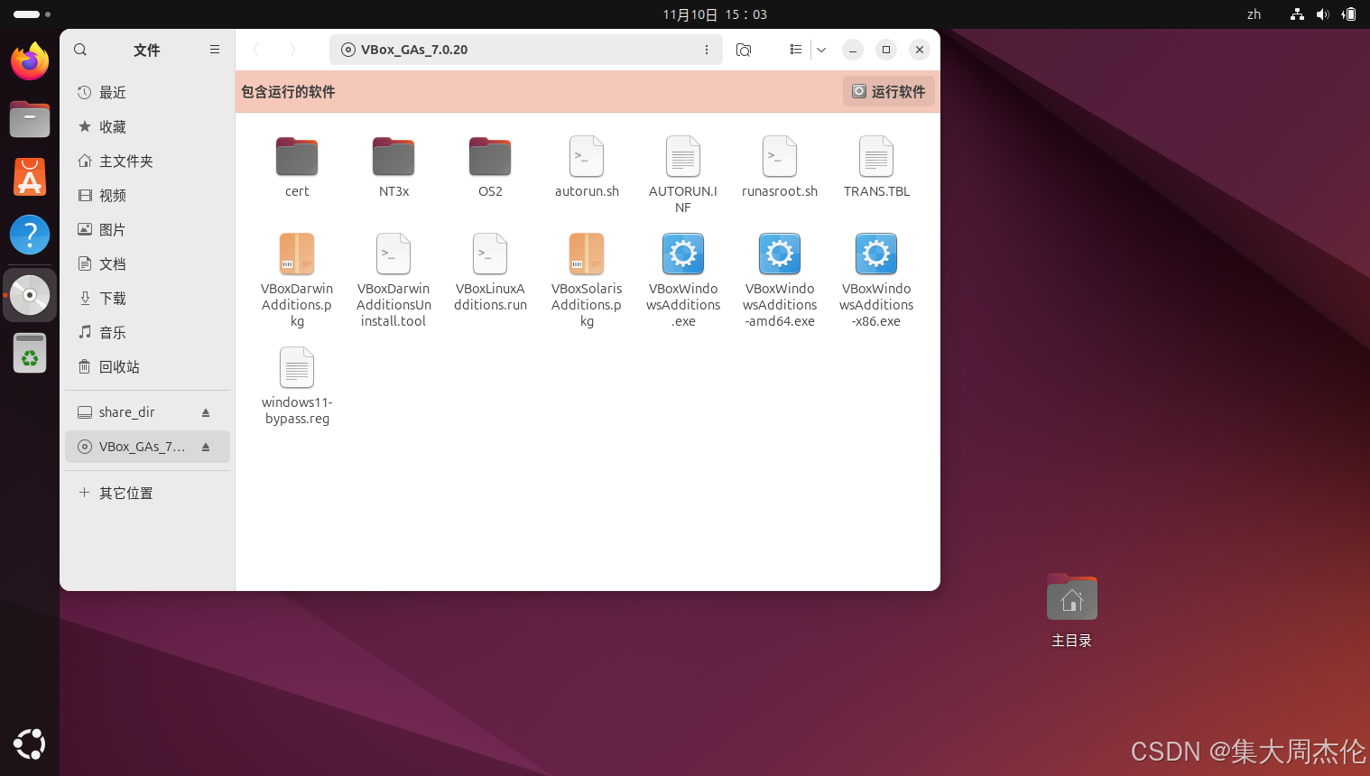Screen dimensions: 1370x776
Task: Select VBox_GAs_7 disc in sidebar
Action: coord(147,447)
